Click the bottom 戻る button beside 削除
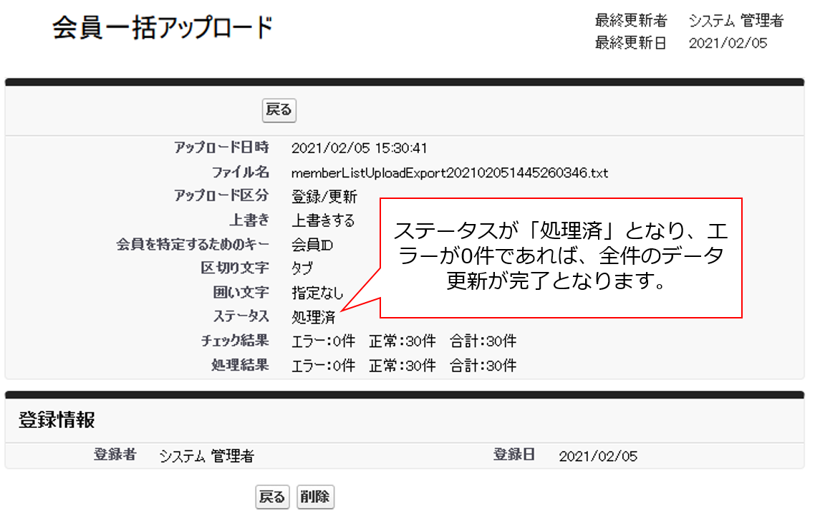This screenshot has height=516, width=815. [x=271, y=497]
